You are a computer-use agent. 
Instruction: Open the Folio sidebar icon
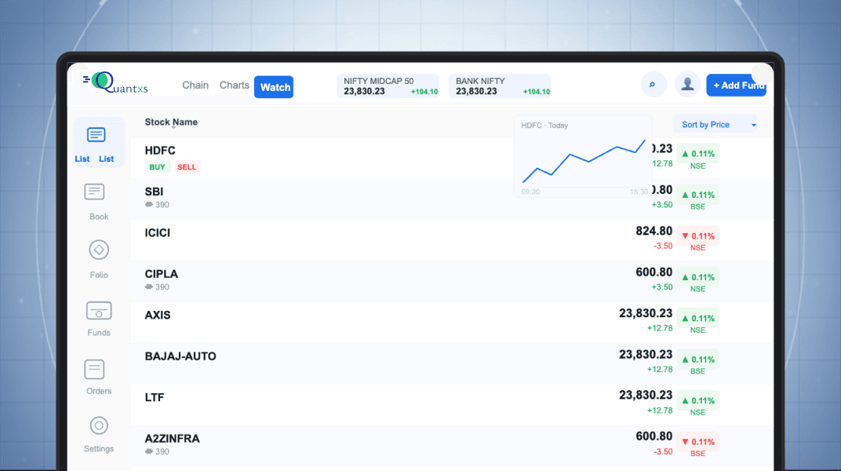99,250
